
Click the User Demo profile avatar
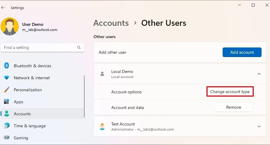(10, 26)
